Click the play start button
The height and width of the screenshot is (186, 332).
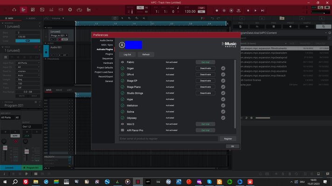coord(263,11)
